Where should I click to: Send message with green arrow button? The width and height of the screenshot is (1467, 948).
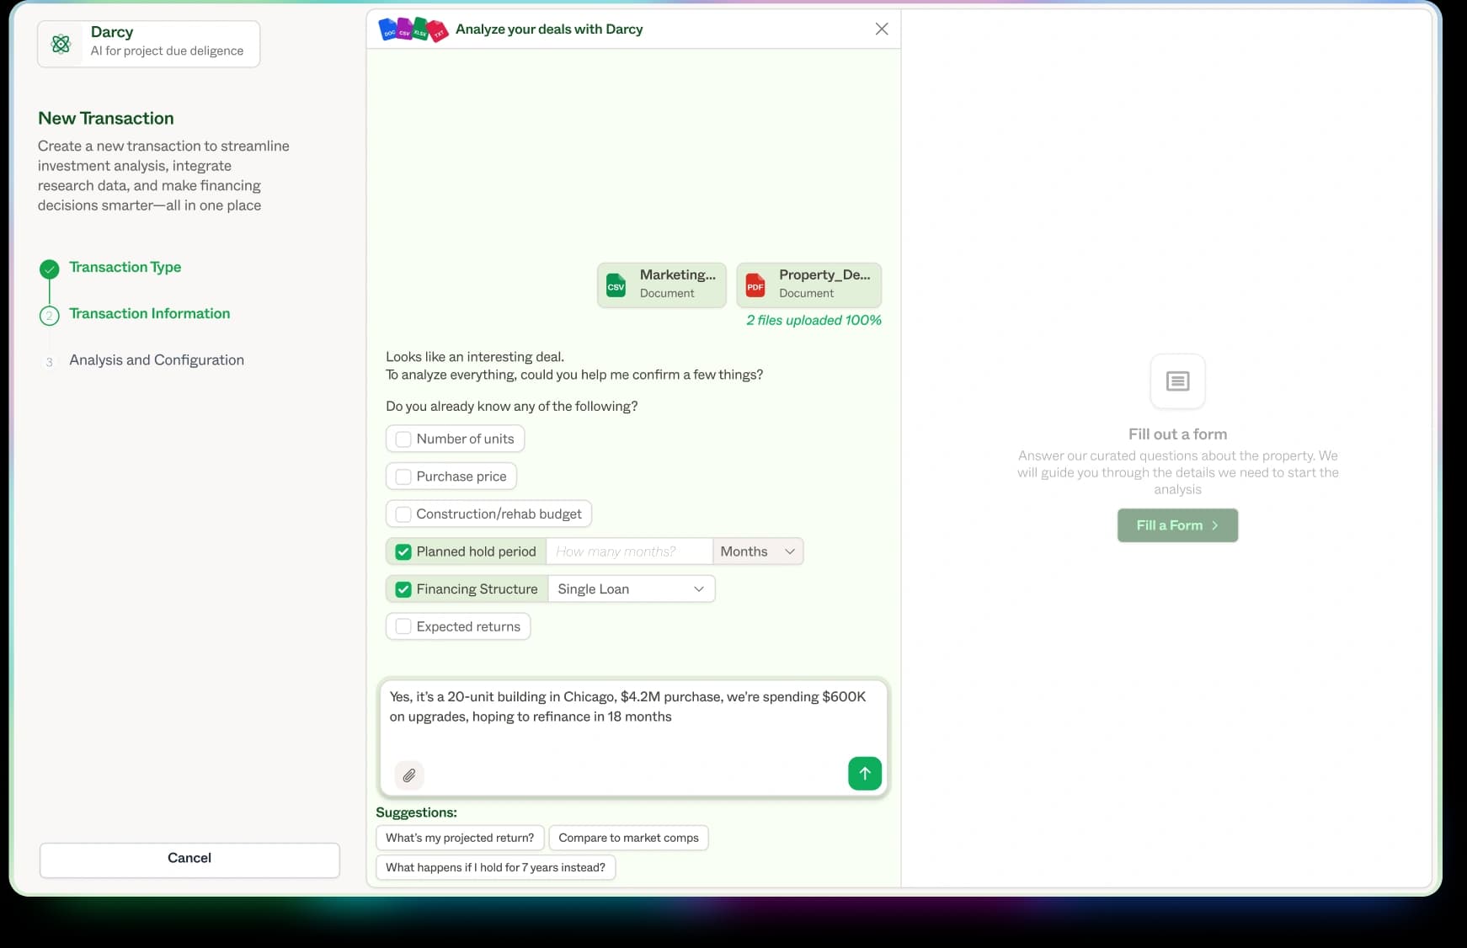point(864,773)
